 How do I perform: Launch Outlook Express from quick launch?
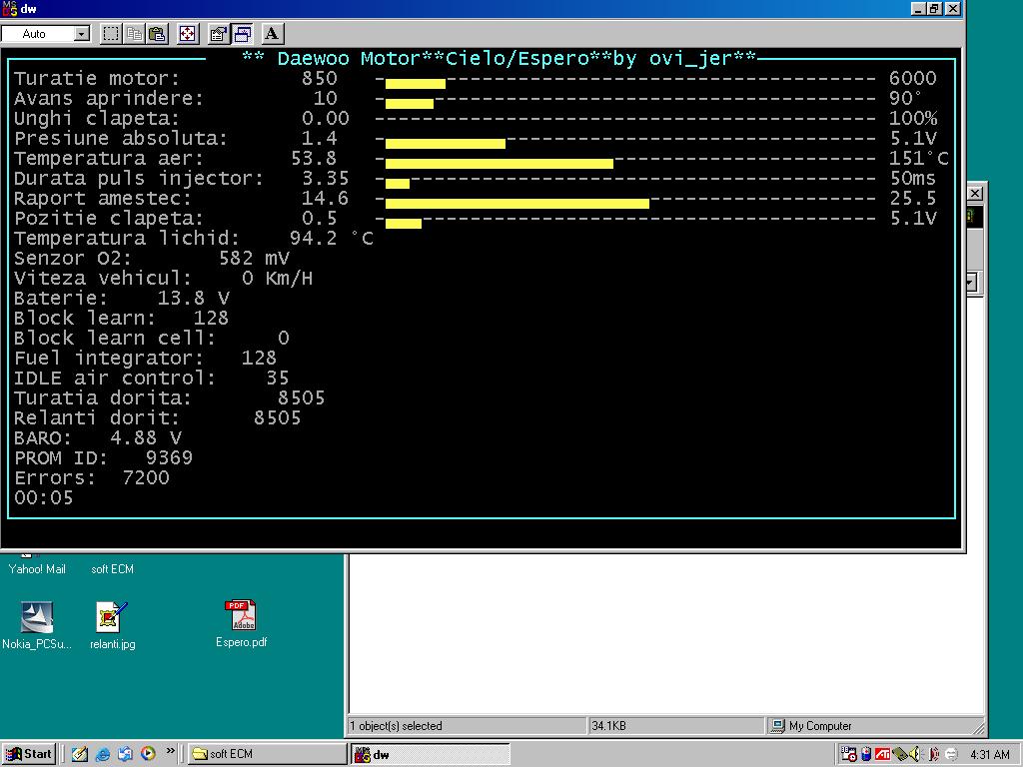125,754
